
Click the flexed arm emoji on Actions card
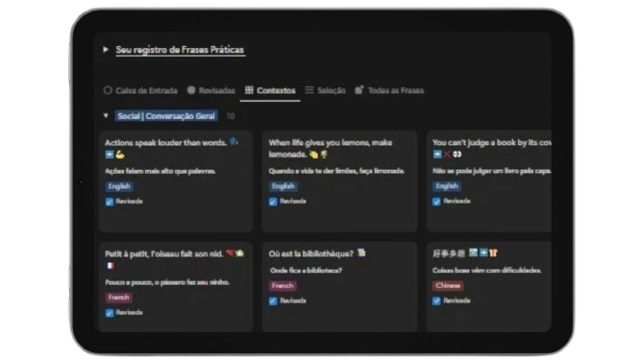(120, 155)
